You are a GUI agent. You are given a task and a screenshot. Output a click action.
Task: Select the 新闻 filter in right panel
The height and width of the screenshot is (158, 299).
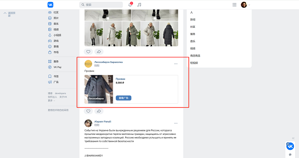(x=193, y=20)
